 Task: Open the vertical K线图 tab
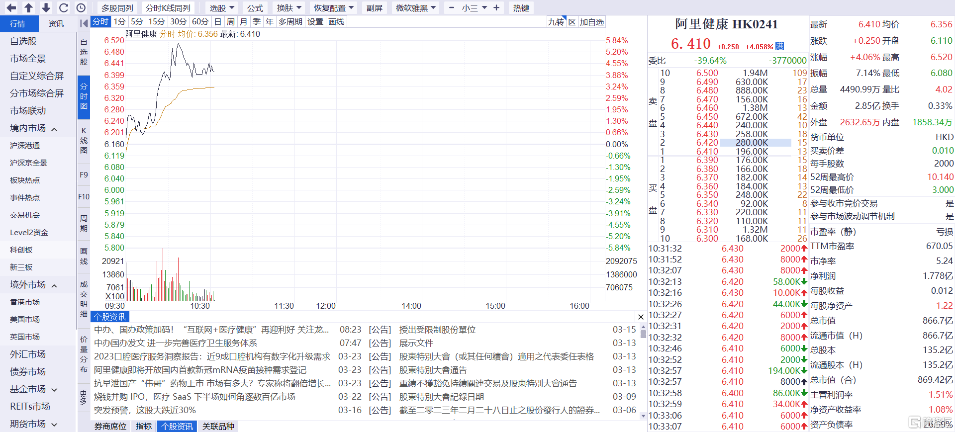pos(84,140)
